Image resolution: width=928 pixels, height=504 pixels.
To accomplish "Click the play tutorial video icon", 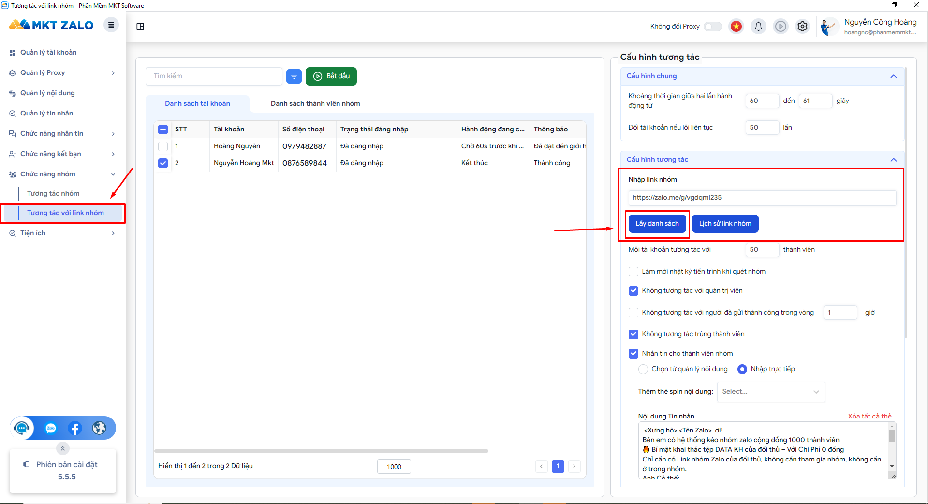I will (x=781, y=27).
